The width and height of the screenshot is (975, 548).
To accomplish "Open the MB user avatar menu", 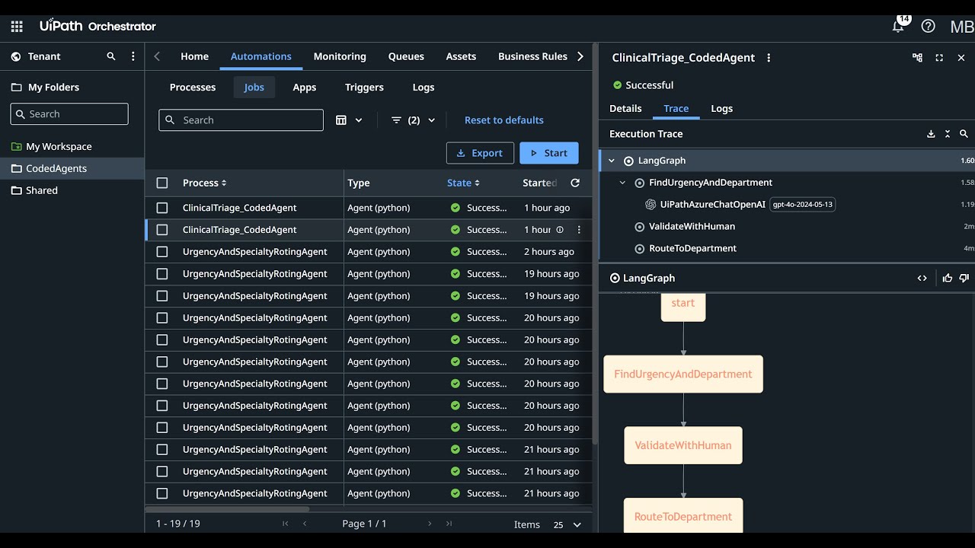I will pos(961,27).
